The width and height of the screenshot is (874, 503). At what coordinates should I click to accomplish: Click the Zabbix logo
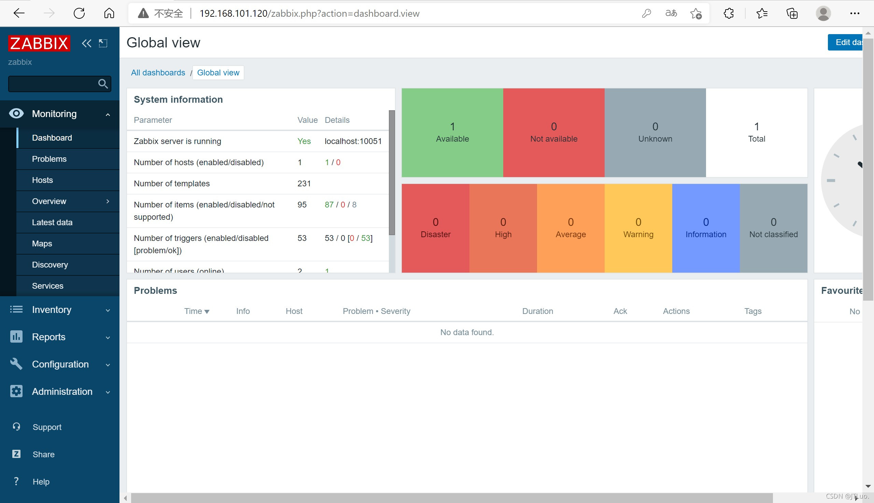pos(39,43)
